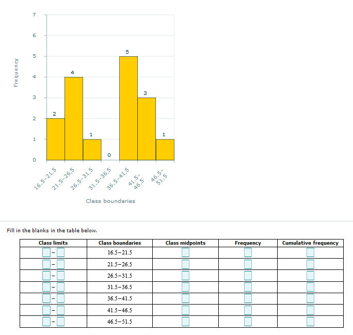Select upper class limit box for 16.5–21.5
The image size is (353, 335).
click(60, 252)
